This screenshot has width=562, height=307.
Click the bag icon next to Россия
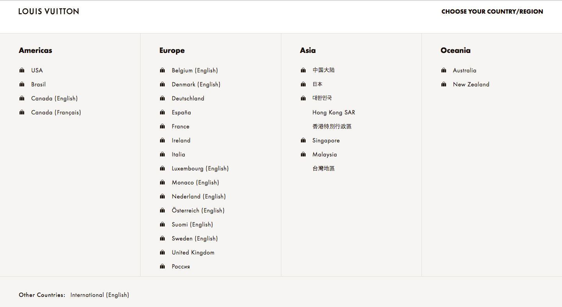[162, 267]
